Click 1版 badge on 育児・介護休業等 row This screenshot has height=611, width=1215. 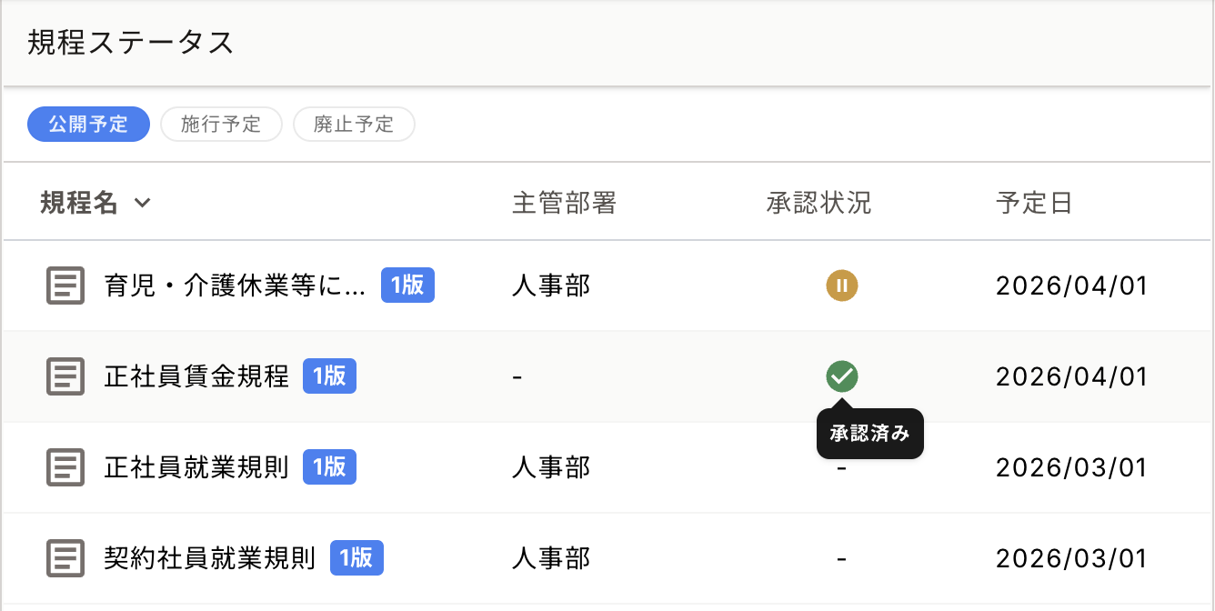click(x=407, y=285)
